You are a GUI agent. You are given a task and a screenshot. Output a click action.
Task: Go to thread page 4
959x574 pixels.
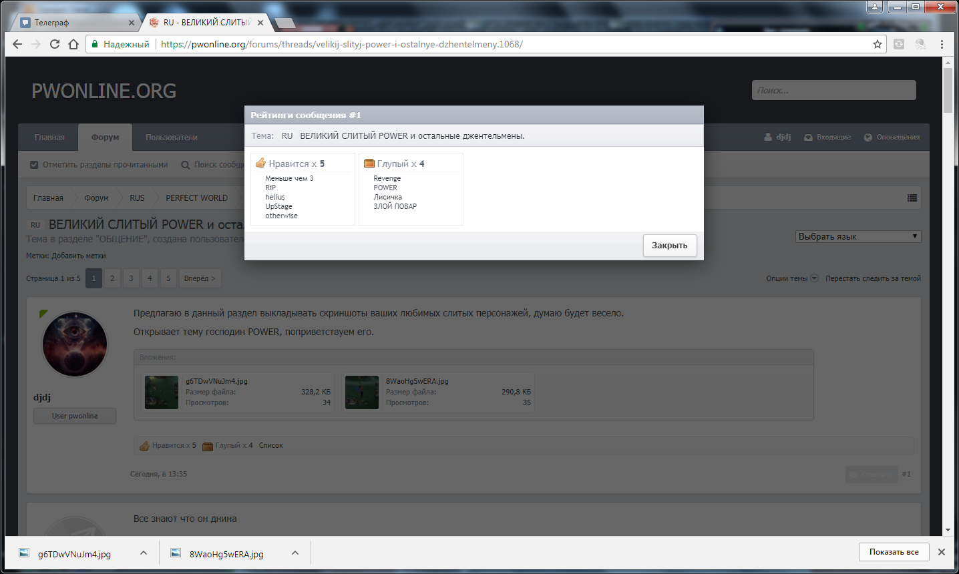[x=150, y=278]
